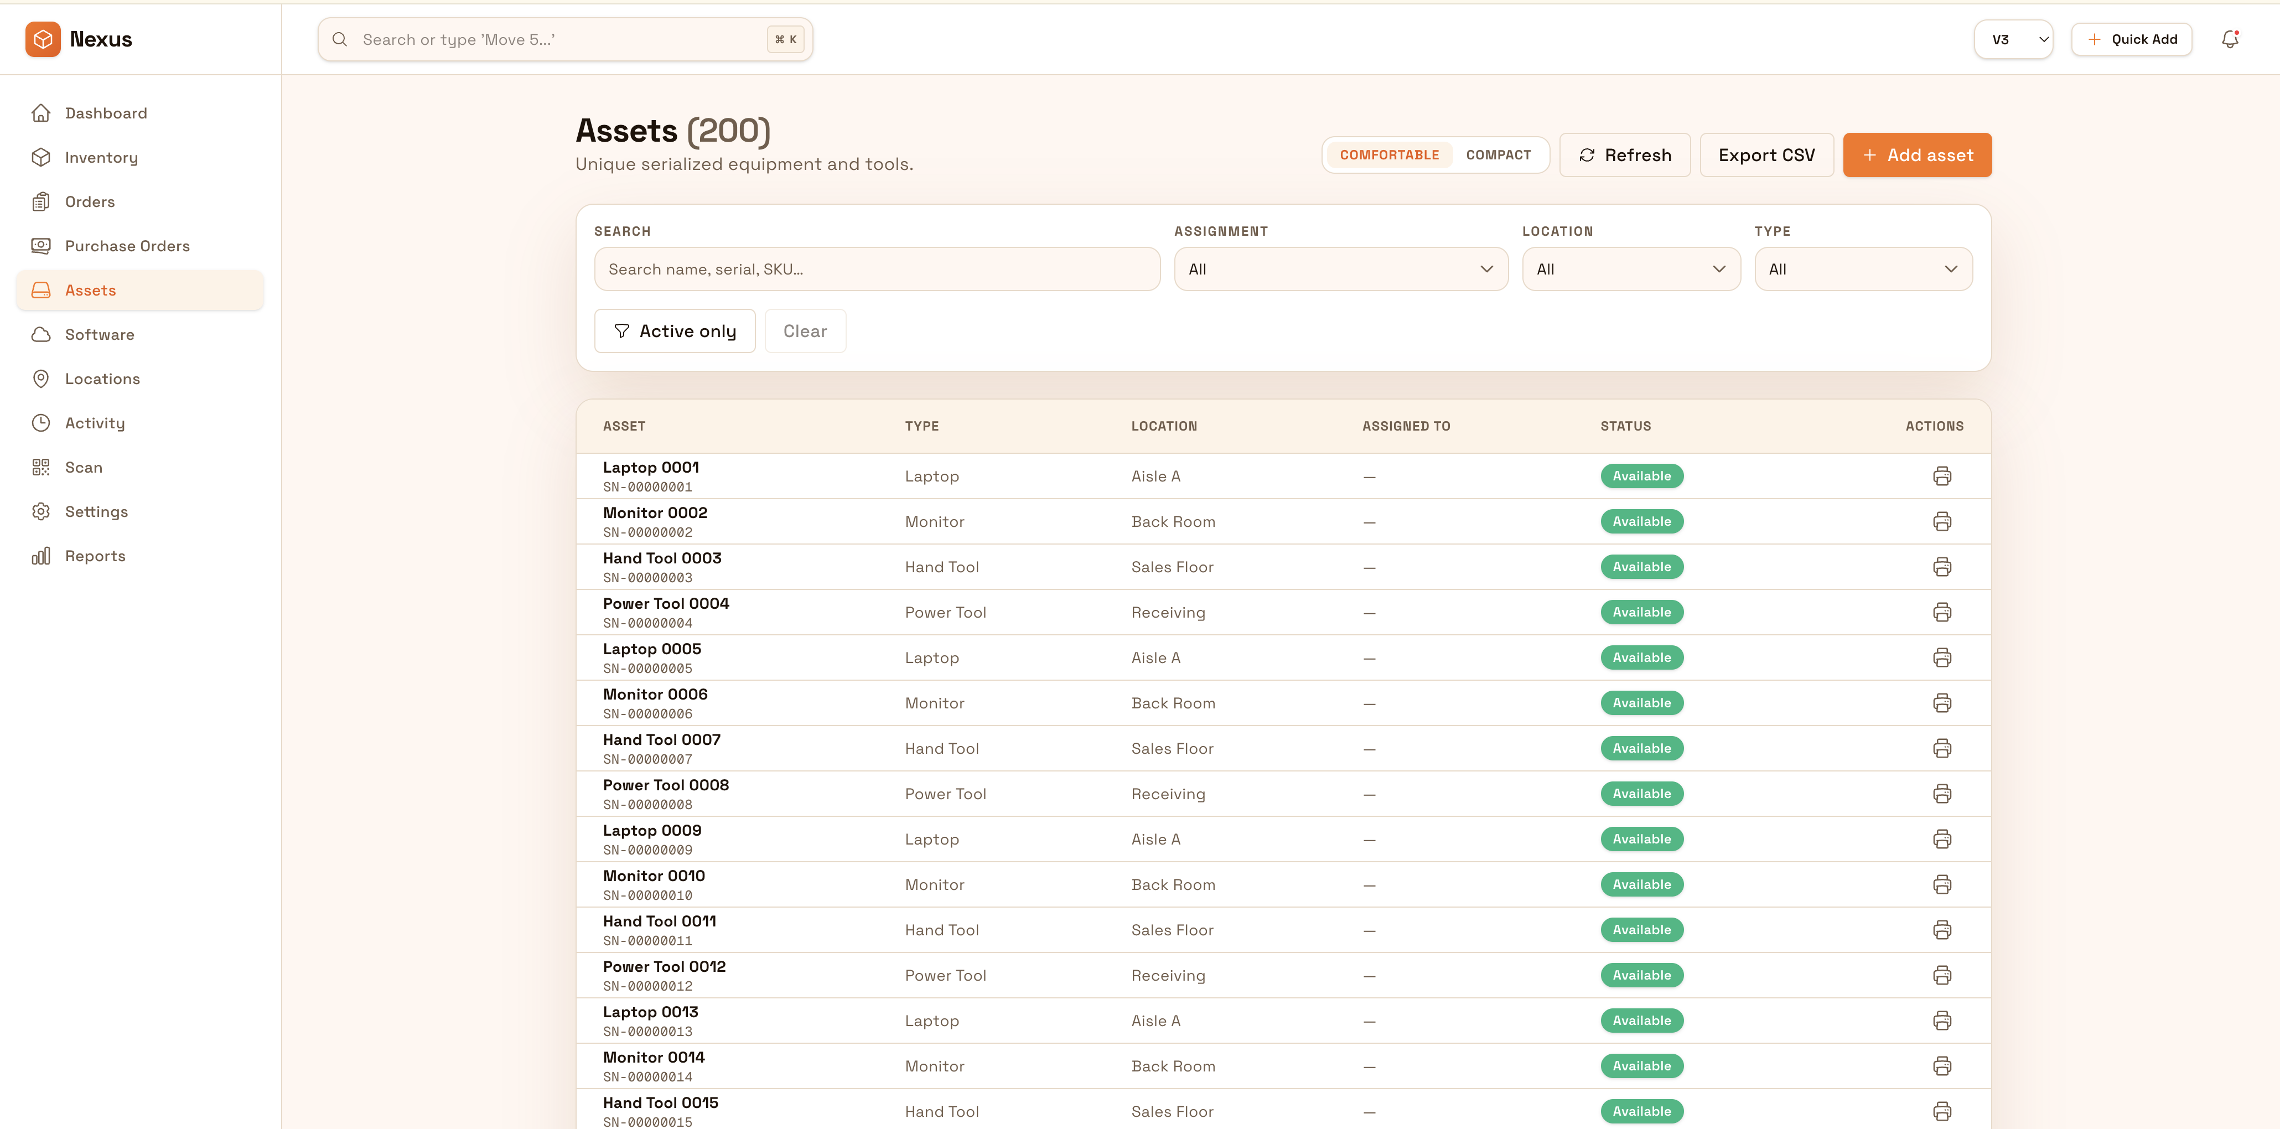Open the Scan page from the sidebar
The image size is (2280, 1129).
(x=84, y=467)
